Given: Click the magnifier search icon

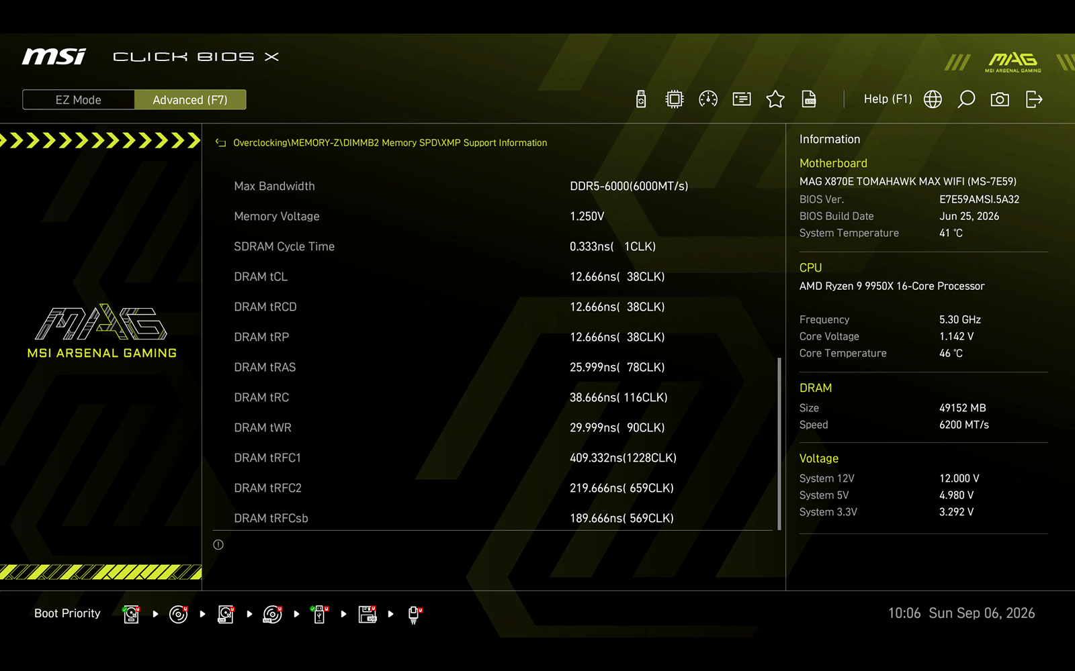Looking at the screenshot, I should (x=966, y=99).
